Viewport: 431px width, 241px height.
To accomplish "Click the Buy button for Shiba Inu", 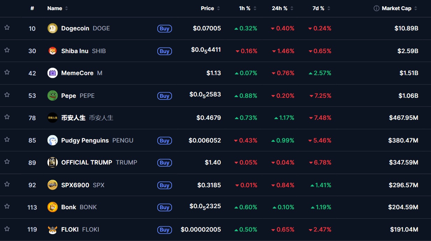I will (164, 51).
